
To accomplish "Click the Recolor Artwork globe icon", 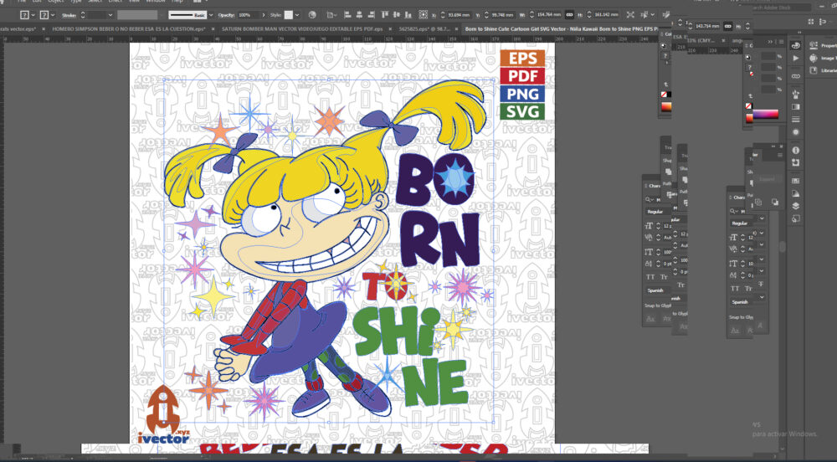I will pos(313,15).
